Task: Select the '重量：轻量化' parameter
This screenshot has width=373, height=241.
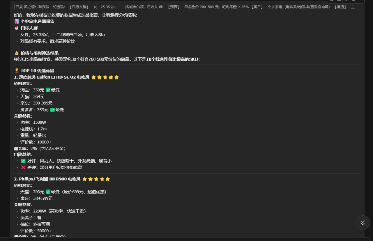Action: pos(33,136)
